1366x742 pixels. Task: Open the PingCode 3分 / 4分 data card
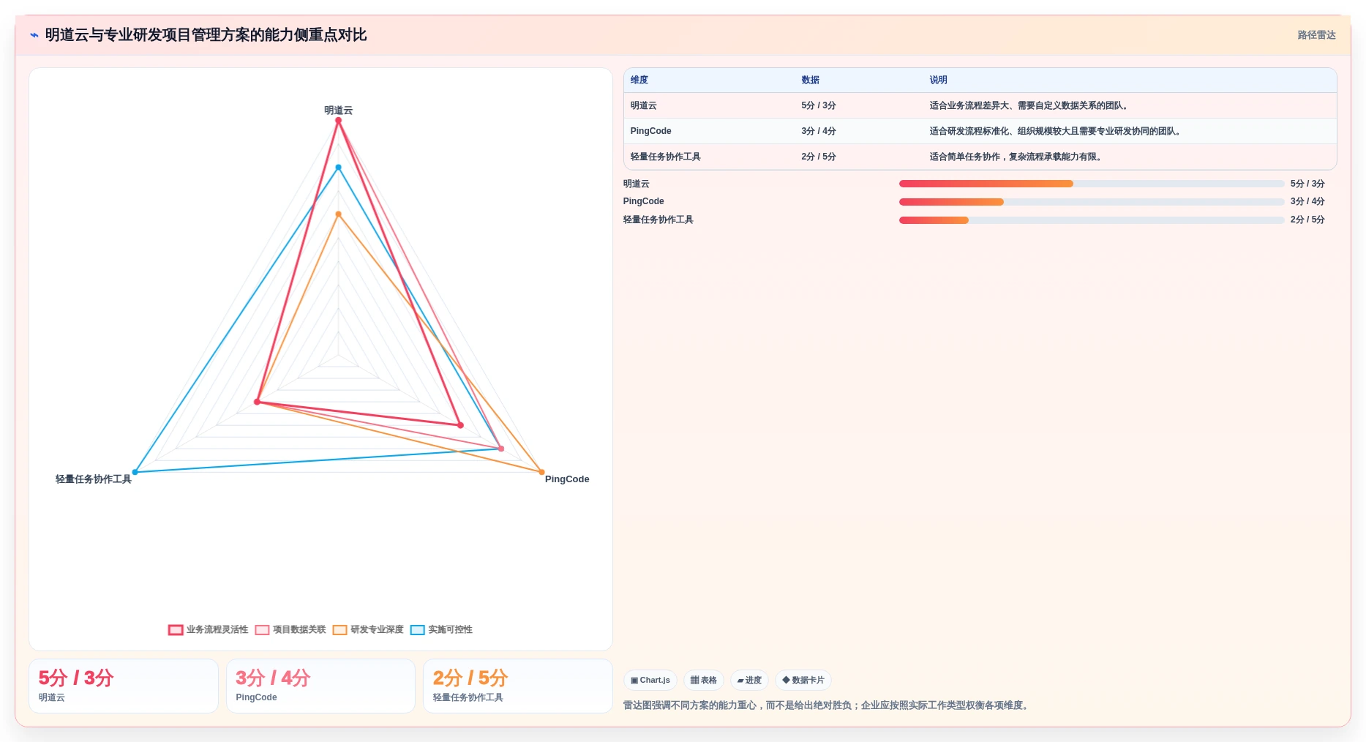[320, 686]
